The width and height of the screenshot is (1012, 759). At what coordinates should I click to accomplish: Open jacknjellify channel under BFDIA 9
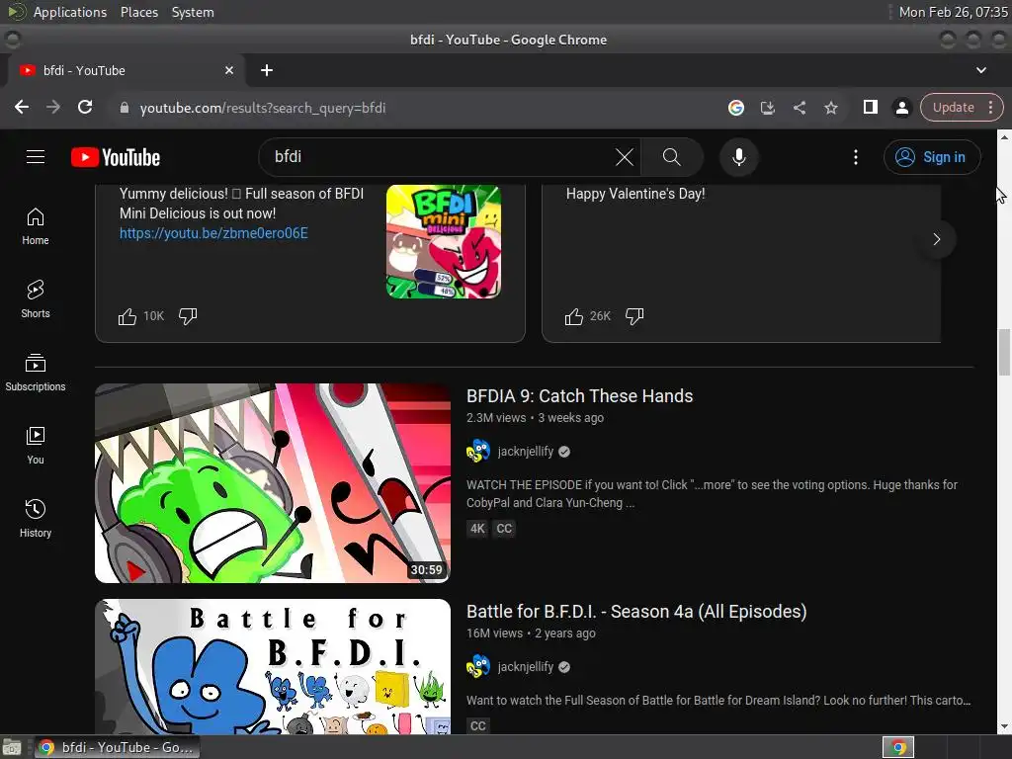coord(526,451)
